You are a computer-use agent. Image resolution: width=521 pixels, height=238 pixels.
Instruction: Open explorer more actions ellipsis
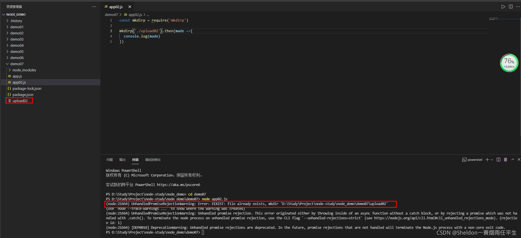(x=94, y=7)
